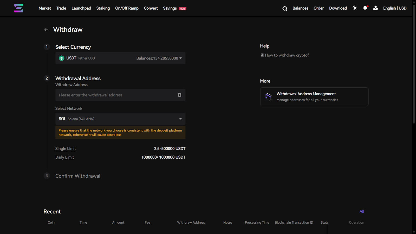
Task: Click the withdrawal address input field
Action: [116, 95]
